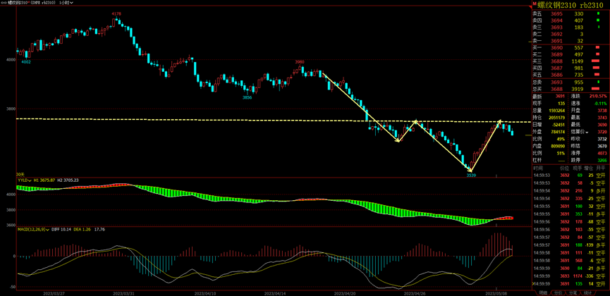The height and width of the screenshot is (296, 610).
Task: Click the 买三 volume 1149
Action: 578,61
